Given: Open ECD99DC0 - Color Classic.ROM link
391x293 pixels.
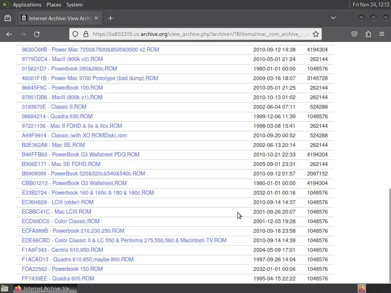Looking at the screenshot, I should [x=61, y=221].
